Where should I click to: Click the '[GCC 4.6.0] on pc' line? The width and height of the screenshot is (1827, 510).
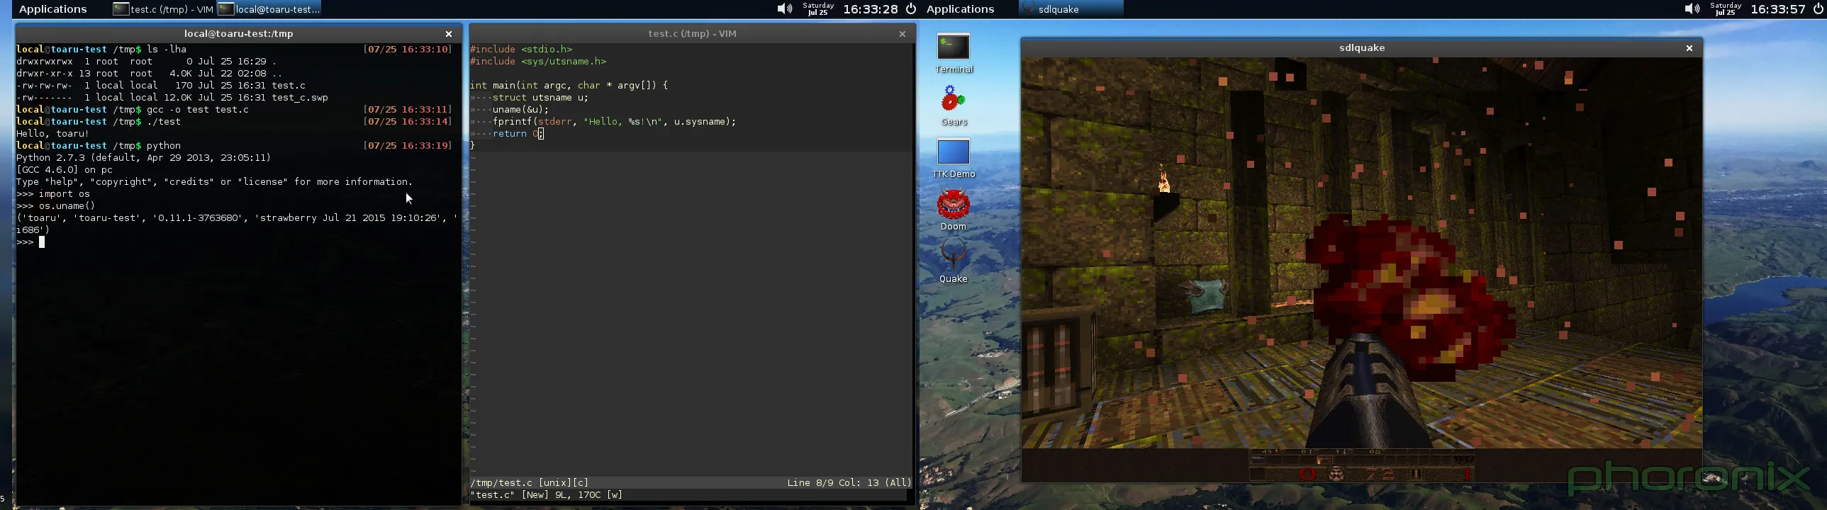point(65,170)
